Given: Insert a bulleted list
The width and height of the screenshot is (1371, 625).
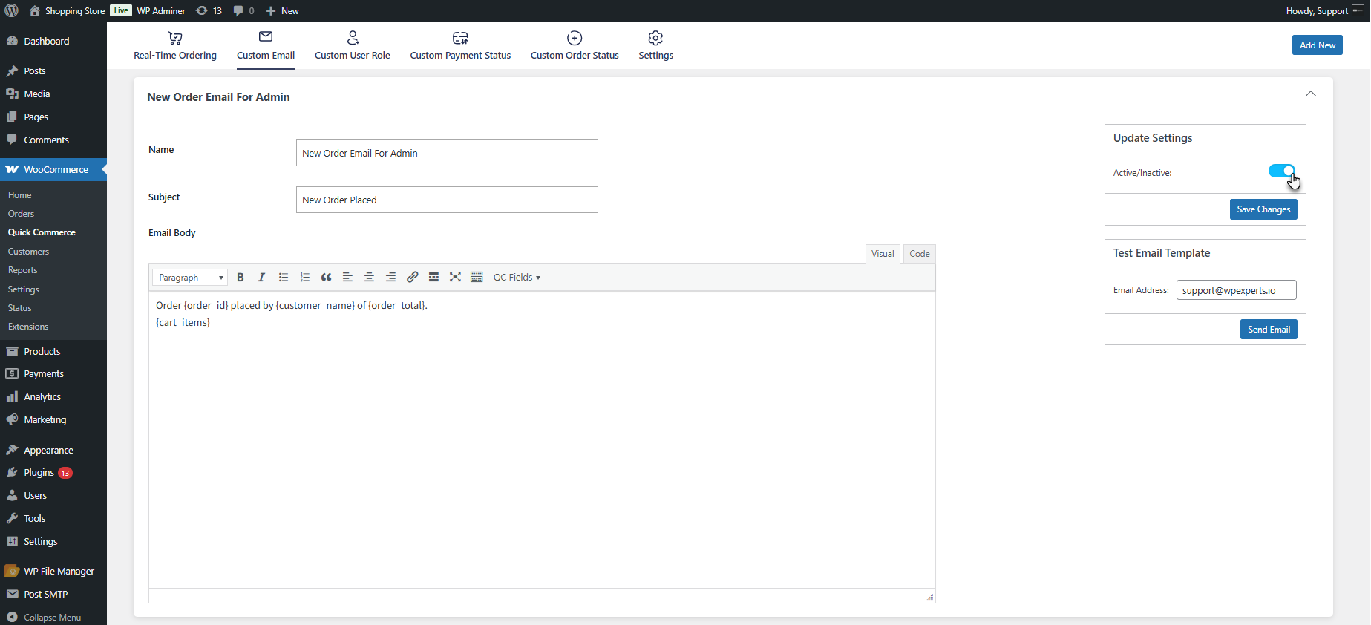Looking at the screenshot, I should [x=283, y=278].
